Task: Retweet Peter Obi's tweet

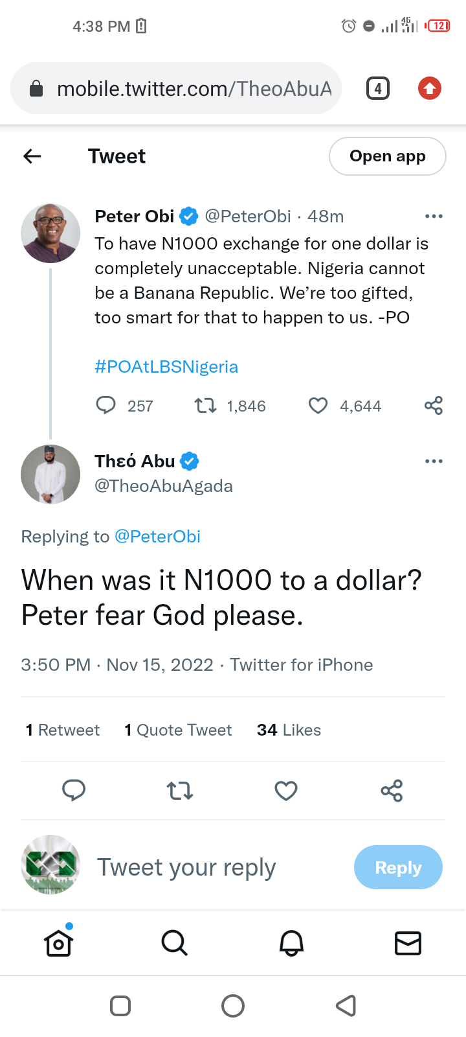Action: [205, 406]
